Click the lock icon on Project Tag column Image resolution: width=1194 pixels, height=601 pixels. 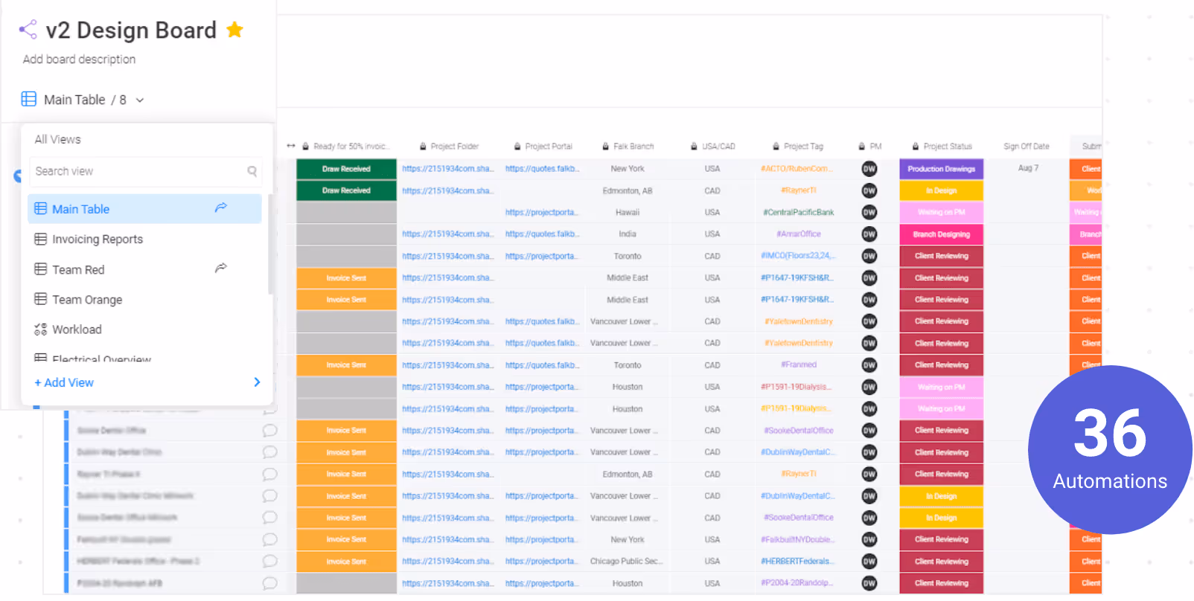pos(776,147)
